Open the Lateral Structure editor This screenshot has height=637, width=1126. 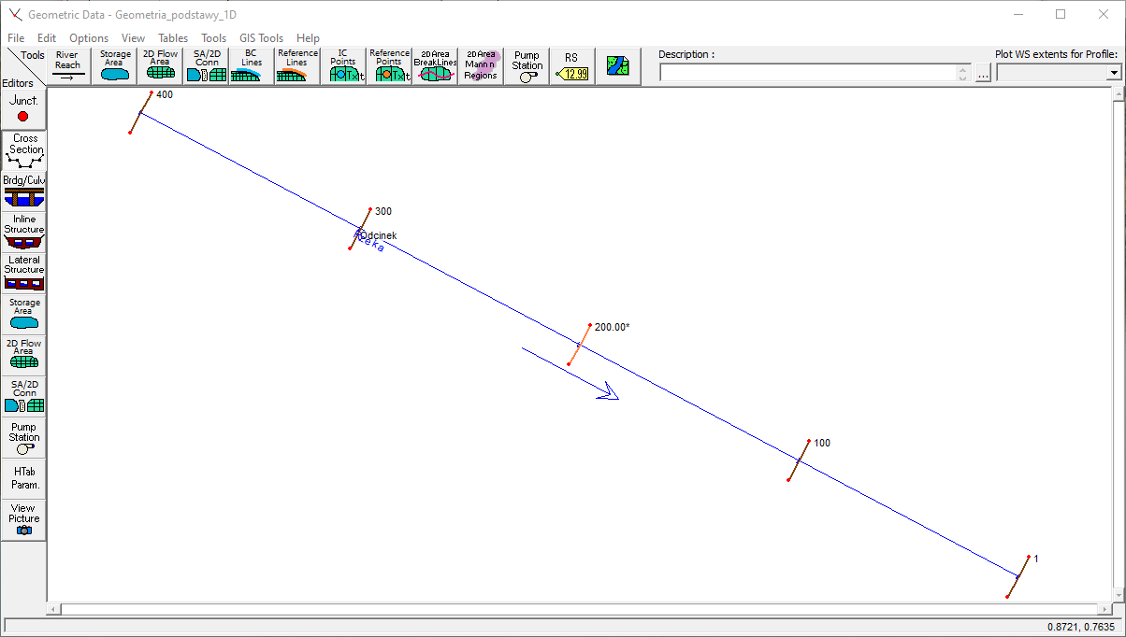click(x=24, y=272)
